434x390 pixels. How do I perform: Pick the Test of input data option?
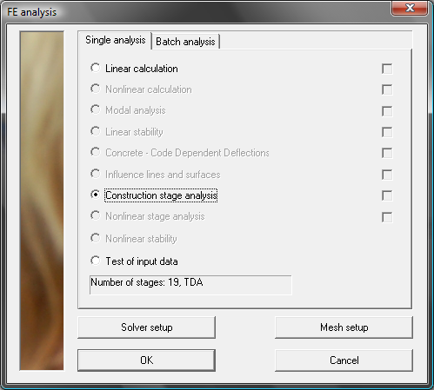[x=134, y=261]
